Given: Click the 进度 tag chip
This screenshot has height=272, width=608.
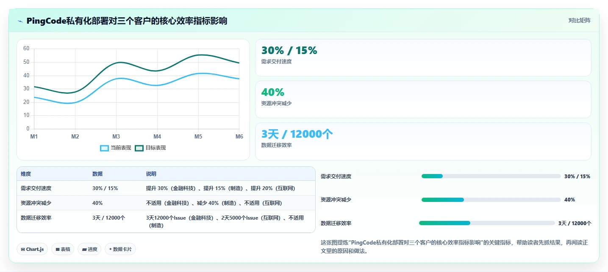Looking at the screenshot, I should pos(89,249).
